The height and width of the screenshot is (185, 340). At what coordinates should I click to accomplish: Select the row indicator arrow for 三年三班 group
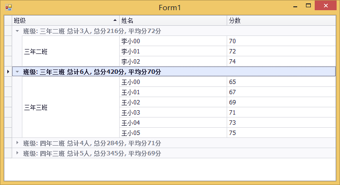coord(8,71)
